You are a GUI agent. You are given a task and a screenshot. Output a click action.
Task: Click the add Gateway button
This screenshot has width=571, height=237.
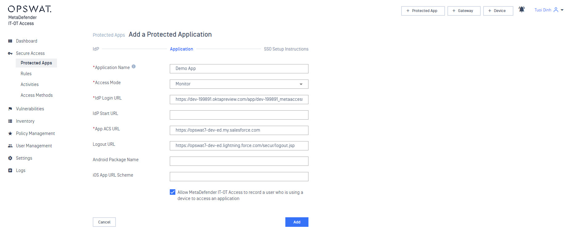click(x=464, y=11)
